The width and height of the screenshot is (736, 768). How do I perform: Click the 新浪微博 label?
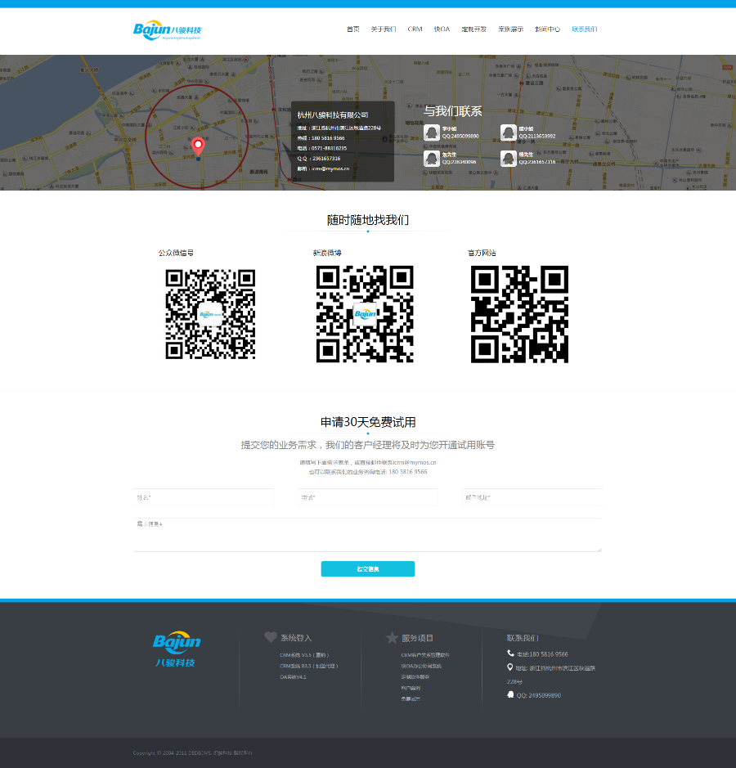(x=327, y=254)
